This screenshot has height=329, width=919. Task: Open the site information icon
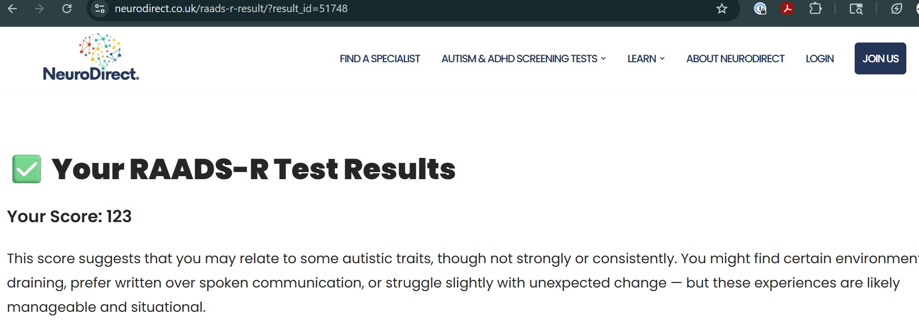pyautogui.click(x=100, y=9)
